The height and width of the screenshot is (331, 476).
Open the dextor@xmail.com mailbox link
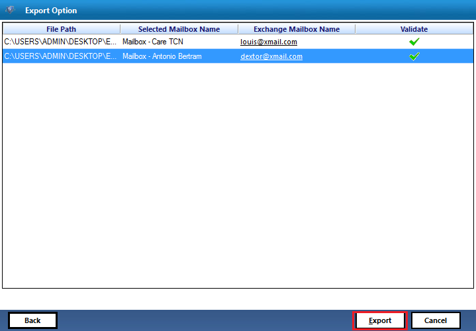point(271,56)
